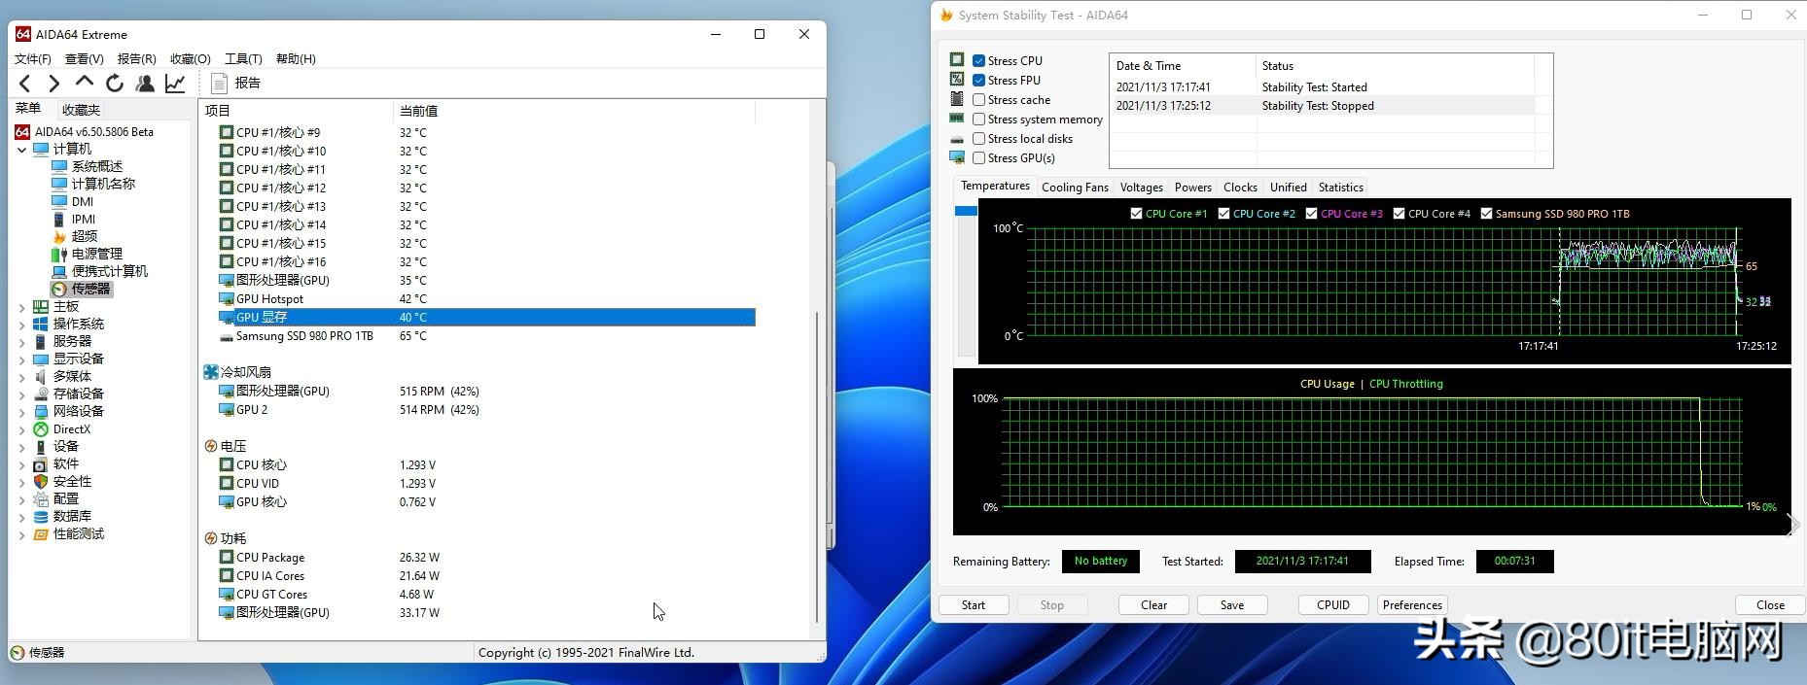Click the 显示设备 display icon
Image resolution: width=1807 pixels, height=685 pixels.
(41, 359)
